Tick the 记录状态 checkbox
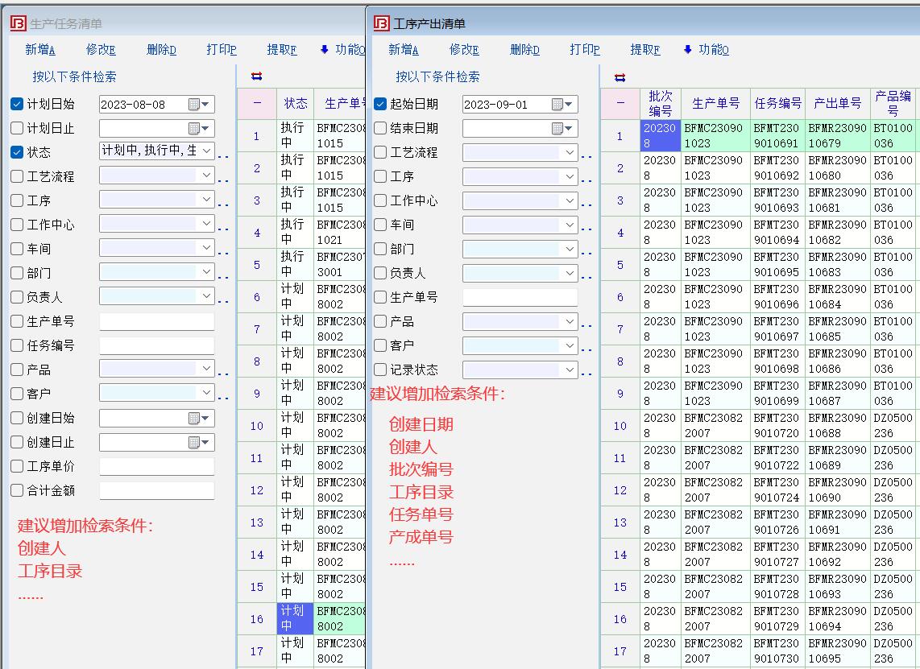This screenshot has width=920, height=669. click(x=380, y=370)
